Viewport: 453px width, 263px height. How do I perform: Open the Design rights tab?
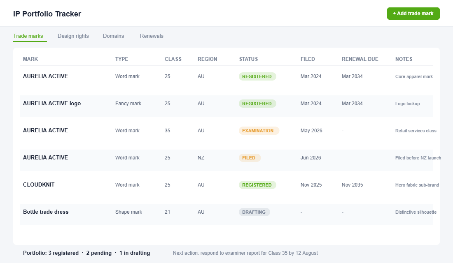click(73, 36)
